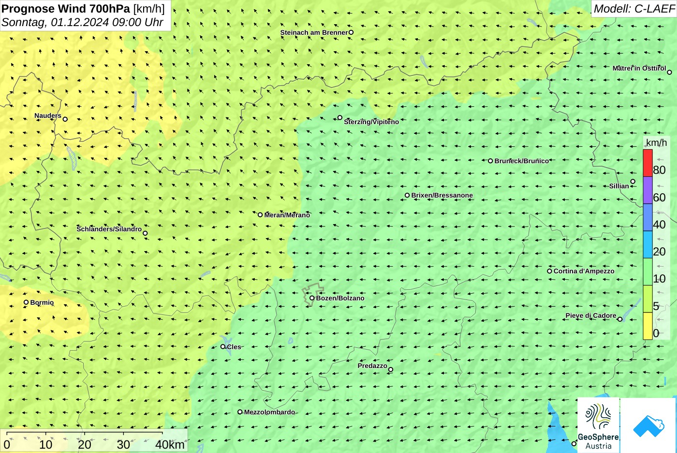The width and height of the screenshot is (677, 453).
Task: Click the 'Bormio' city label
Action: pos(42,302)
